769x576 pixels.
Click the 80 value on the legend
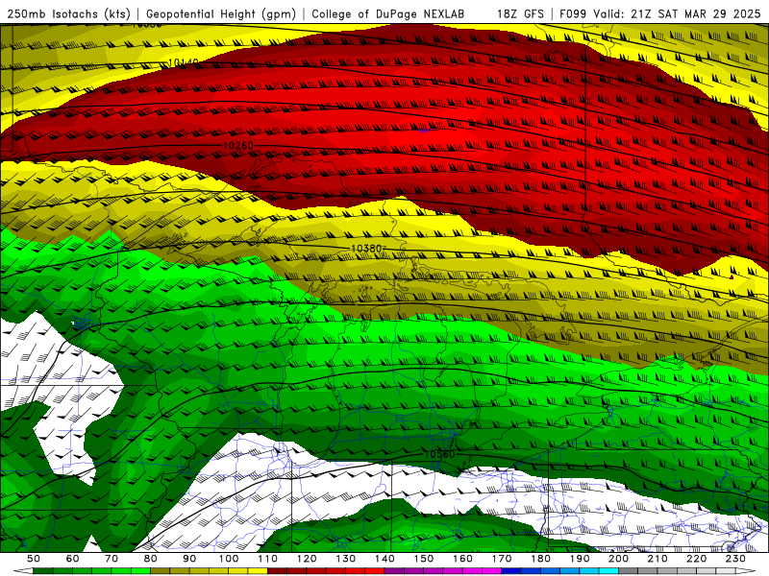pyautogui.click(x=151, y=559)
